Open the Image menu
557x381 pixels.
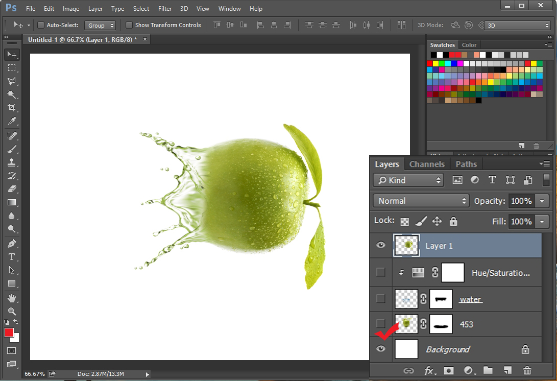tap(71, 9)
